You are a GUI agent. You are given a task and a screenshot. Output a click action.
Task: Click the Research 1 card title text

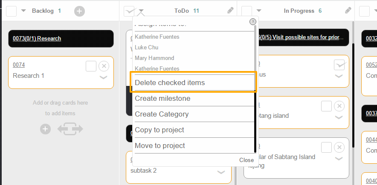pyautogui.click(x=29, y=76)
